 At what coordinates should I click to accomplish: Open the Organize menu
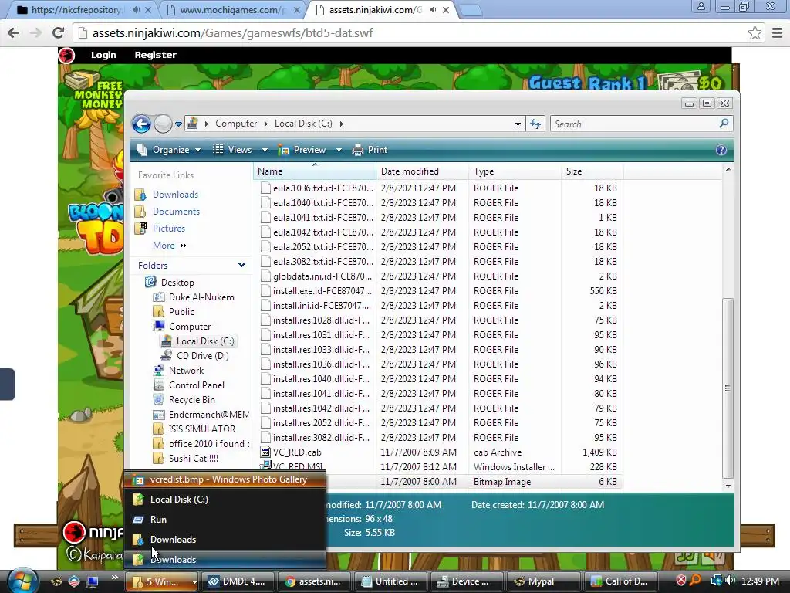169,150
